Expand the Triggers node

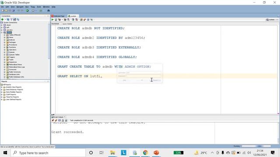(x=4, y=57)
